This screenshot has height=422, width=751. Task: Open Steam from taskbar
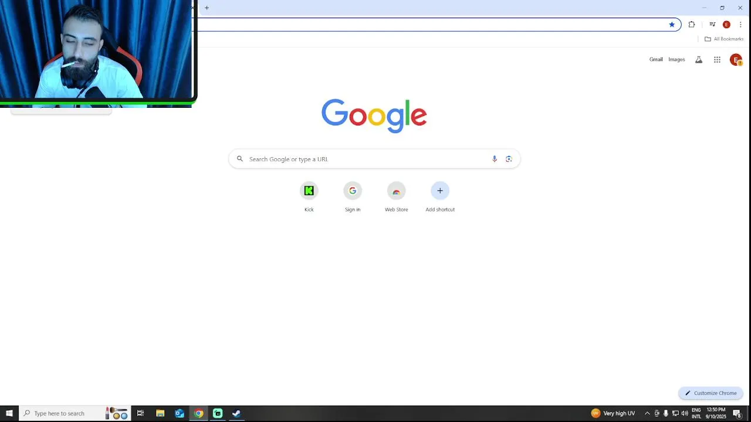click(236, 413)
